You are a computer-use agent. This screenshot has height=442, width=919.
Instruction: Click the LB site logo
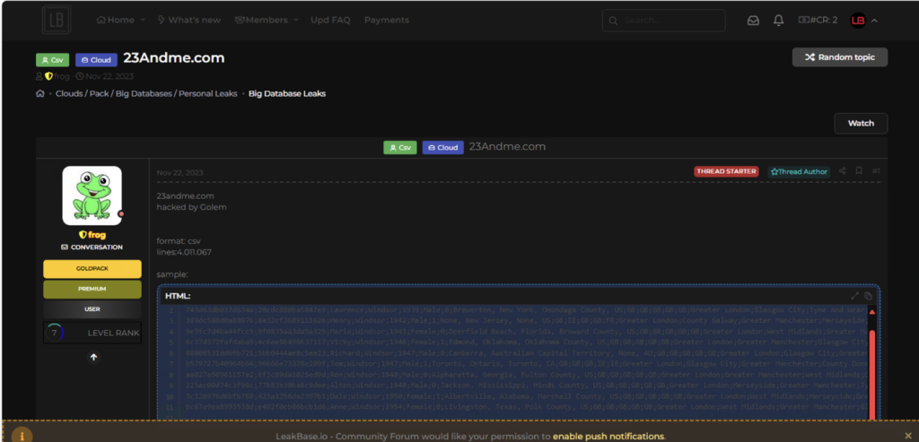click(57, 19)
